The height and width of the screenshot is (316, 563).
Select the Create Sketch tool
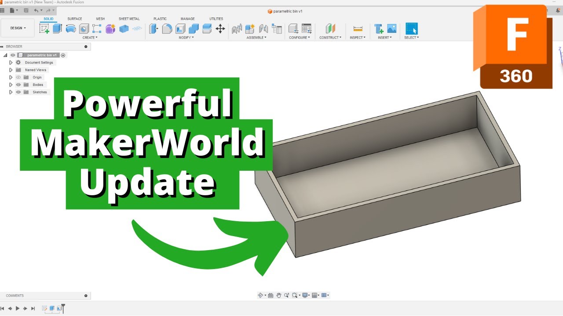[44, 29]
